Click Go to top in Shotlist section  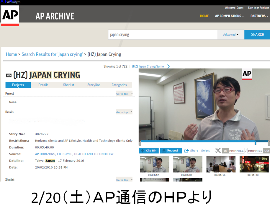pyautogui.click(x=122, y=180)
